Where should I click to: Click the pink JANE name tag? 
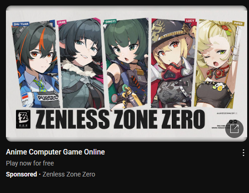click(62, 22)
